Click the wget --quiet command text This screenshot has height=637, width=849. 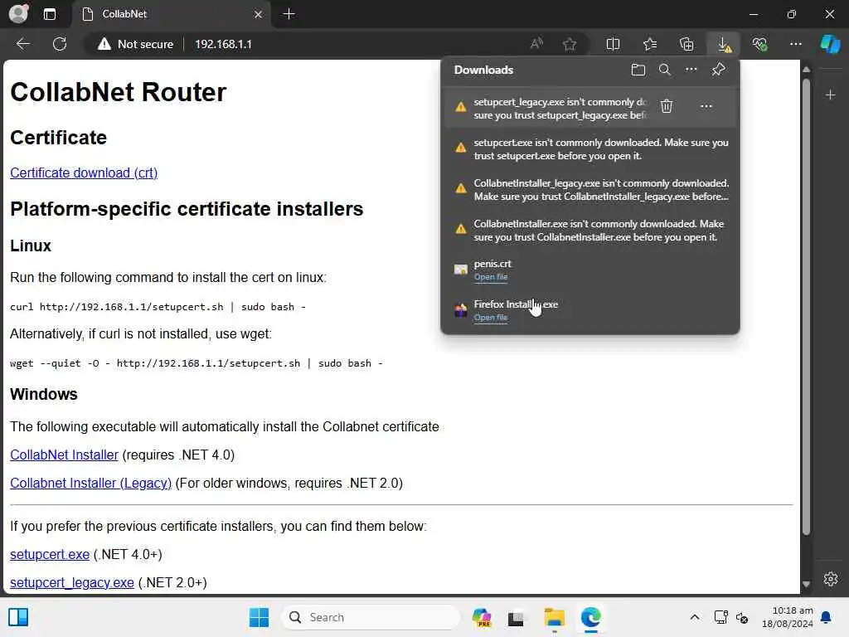(x=196, y=363)
